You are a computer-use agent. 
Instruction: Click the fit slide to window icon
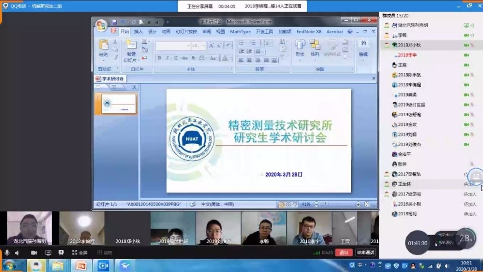pos(367,204)
